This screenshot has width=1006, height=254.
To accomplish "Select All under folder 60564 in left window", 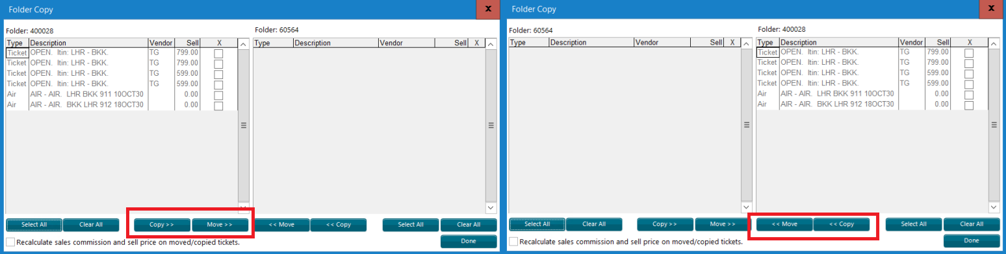I will pos(411,225).
